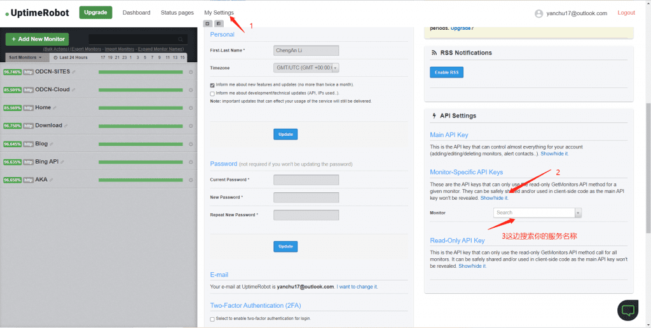
Task: Click the Expand Monitor Names link
Action: [x=161, y=49]
